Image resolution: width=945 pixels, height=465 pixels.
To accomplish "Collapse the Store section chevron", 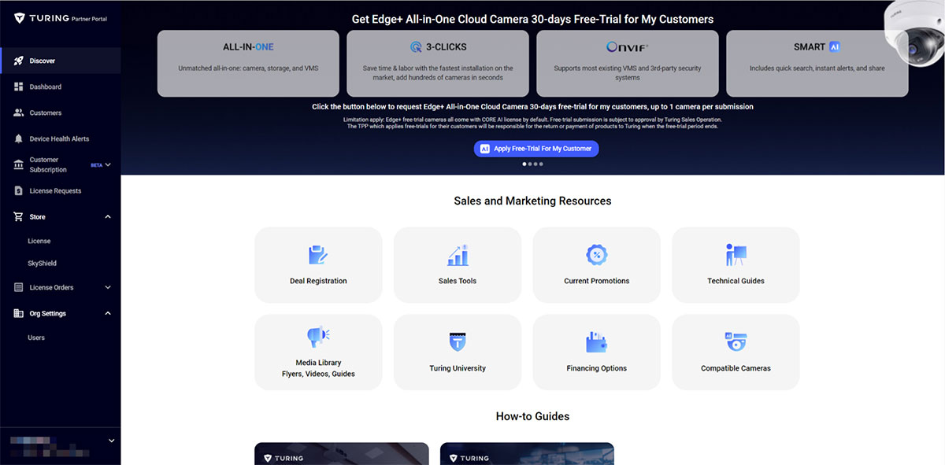I will [108, 216].
